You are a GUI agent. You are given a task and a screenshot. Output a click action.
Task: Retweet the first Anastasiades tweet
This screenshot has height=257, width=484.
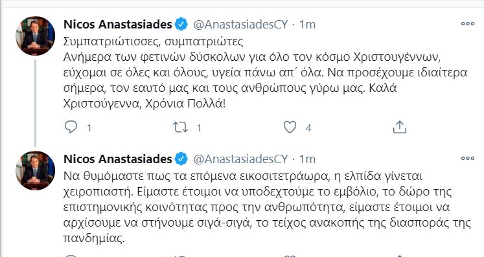181,127
